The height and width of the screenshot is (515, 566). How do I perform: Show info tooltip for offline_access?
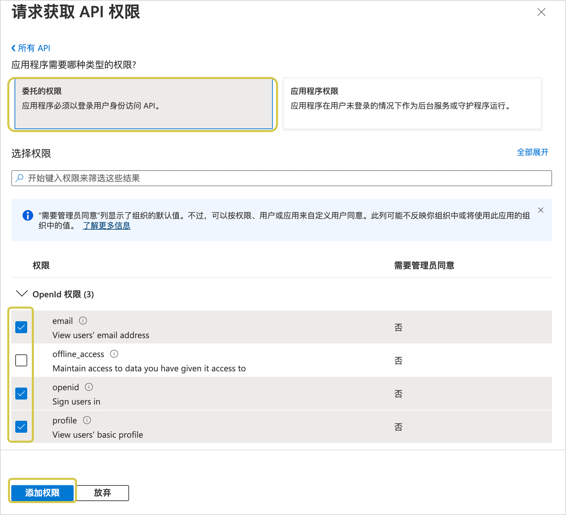[x=114, y=354]
